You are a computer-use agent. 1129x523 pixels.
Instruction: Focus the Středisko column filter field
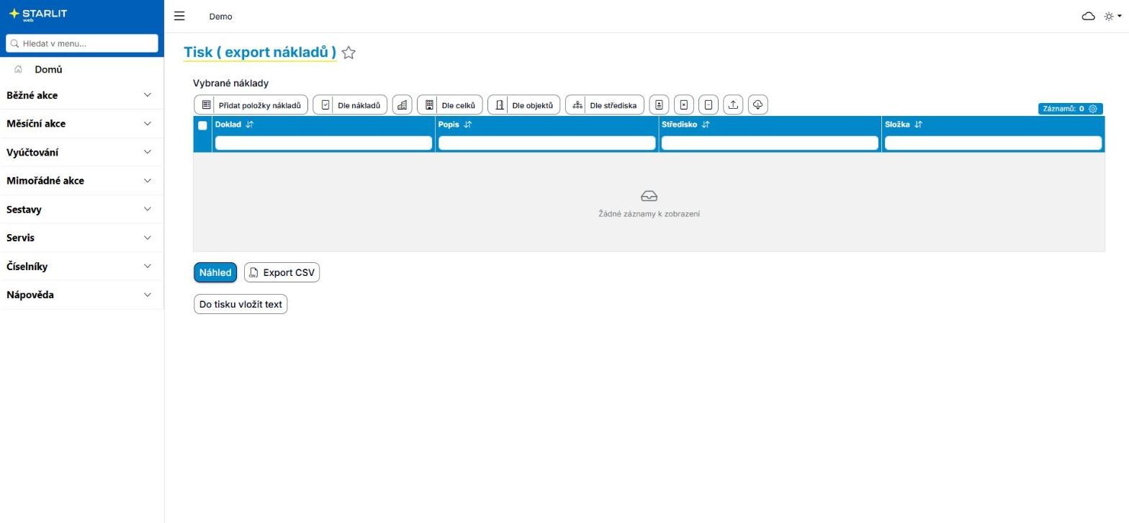pyautogui.click(x=770, y=143)
